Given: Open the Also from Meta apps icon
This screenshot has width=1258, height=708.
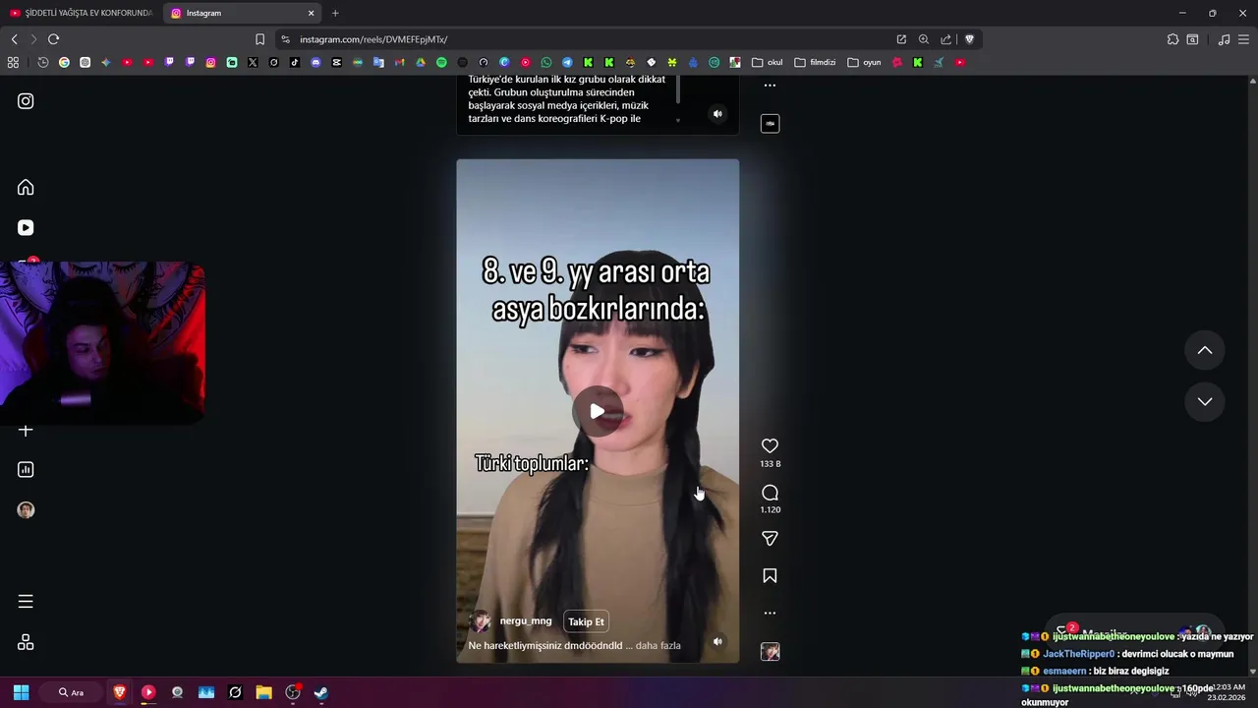Looking at the screenshot, I should point(26,642).
